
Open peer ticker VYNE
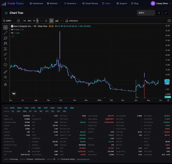(x=26, y=108)
